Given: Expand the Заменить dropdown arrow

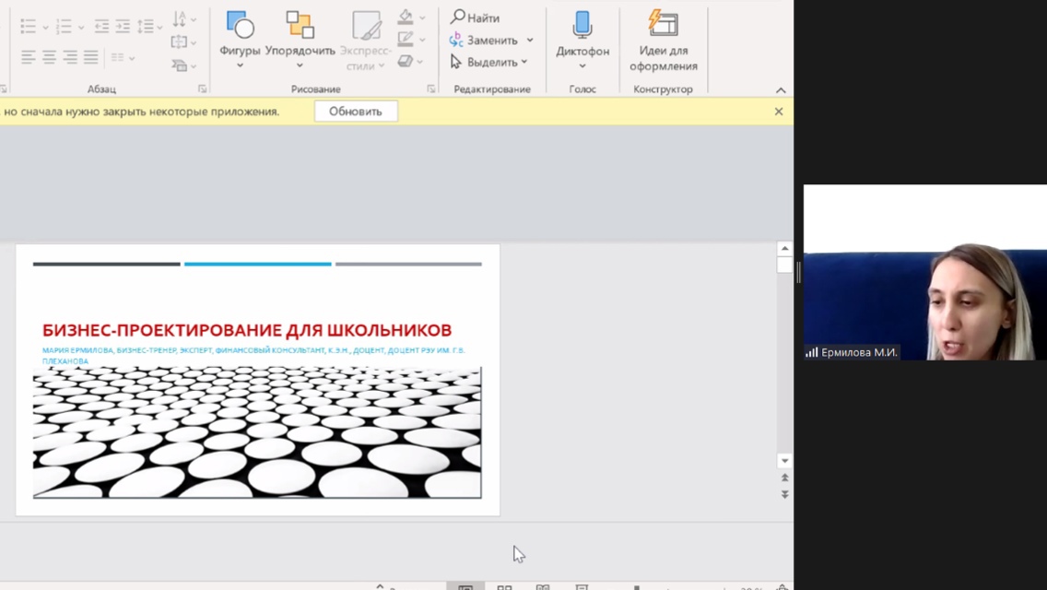Looking at the screenshot, I should click(530, 41).
